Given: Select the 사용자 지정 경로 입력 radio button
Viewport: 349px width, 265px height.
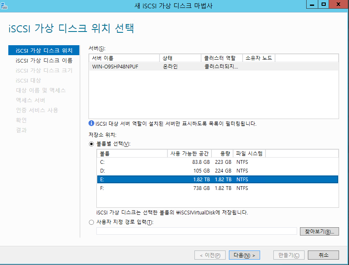Looking at the screenshot, I should click(x=91, y=222).
